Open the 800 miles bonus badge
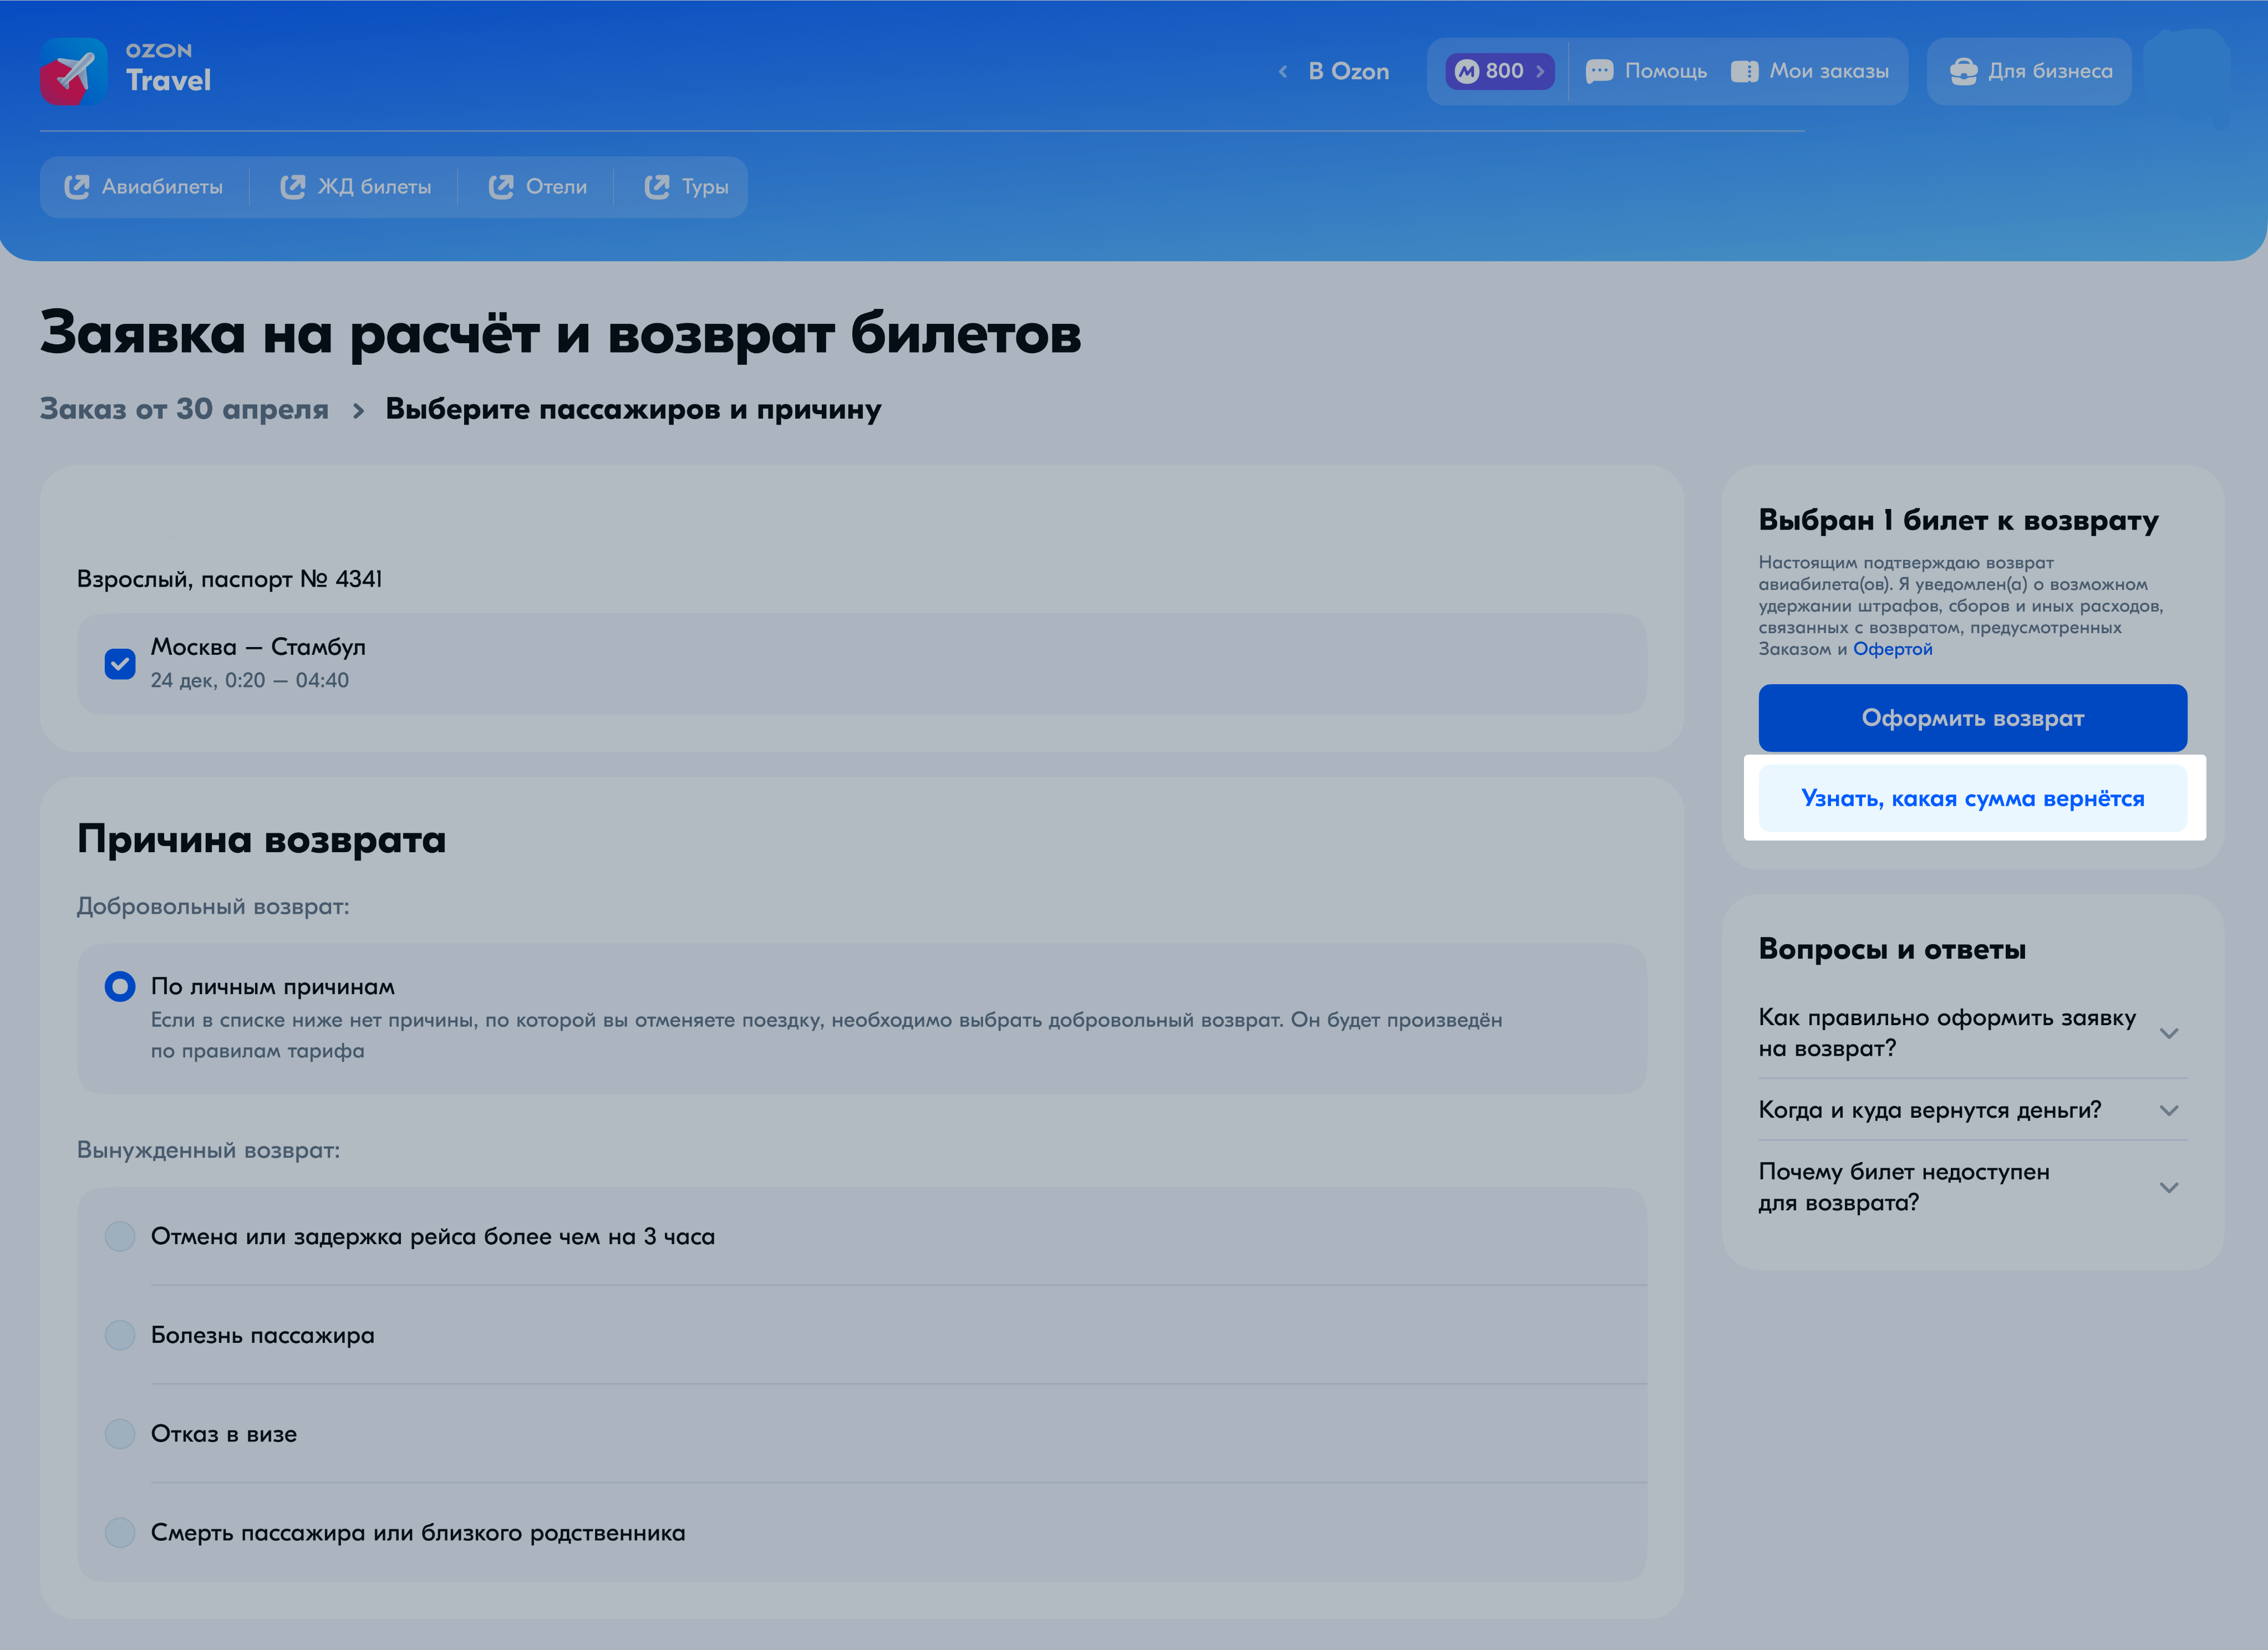Image resolution: width=2268 pixels, height=1650 pixels. coord(1499,71)
